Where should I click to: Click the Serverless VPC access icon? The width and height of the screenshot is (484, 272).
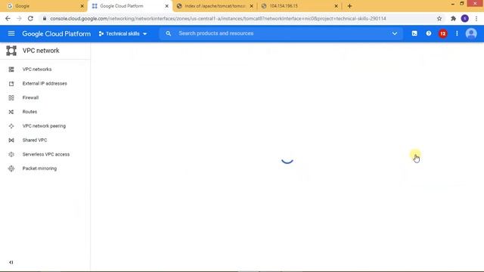pyautogui.click(x=11, y=154)
